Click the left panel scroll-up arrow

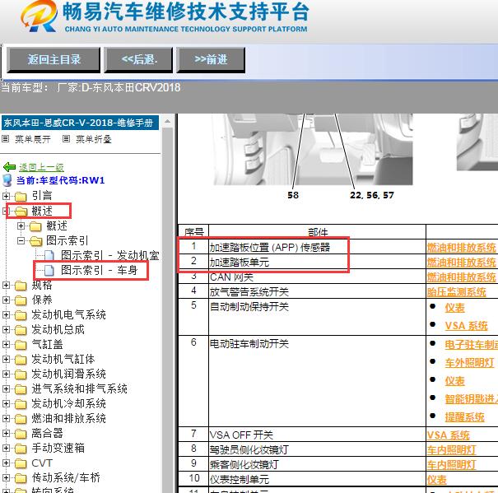(167, 122)
